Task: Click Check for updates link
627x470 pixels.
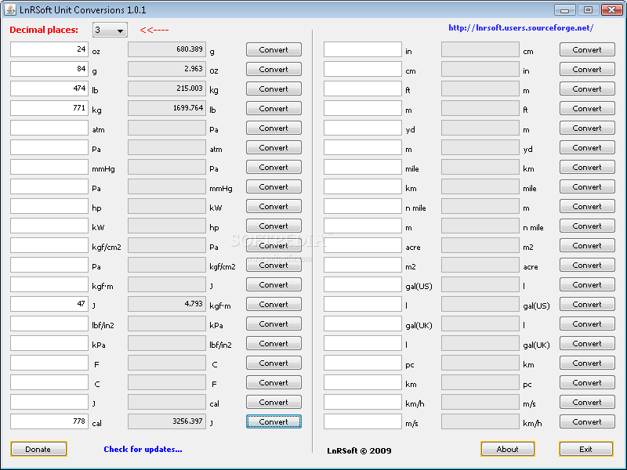Action: point(143,449)
